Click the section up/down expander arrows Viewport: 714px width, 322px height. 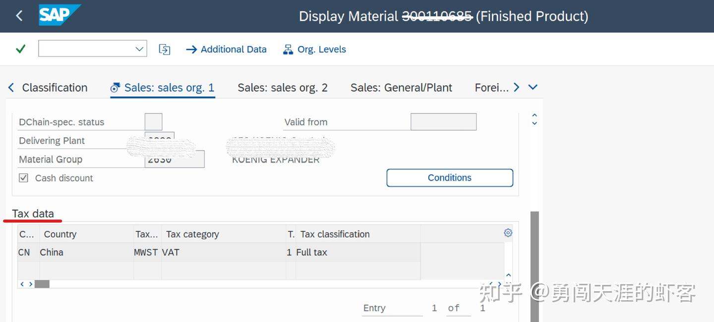(535, 119)
